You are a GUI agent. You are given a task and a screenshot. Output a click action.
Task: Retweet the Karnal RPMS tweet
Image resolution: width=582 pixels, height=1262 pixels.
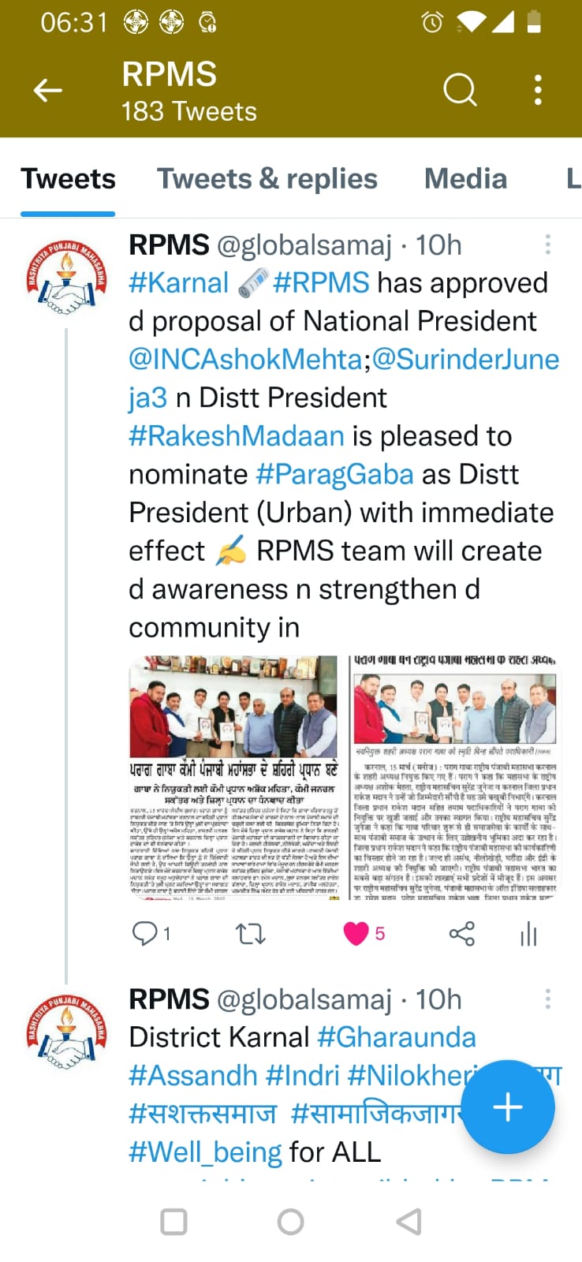pyautogui.click(x=251, y=934)
